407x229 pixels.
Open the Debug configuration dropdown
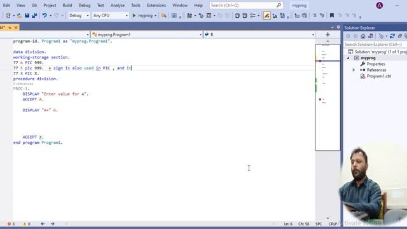coord(79,15)
